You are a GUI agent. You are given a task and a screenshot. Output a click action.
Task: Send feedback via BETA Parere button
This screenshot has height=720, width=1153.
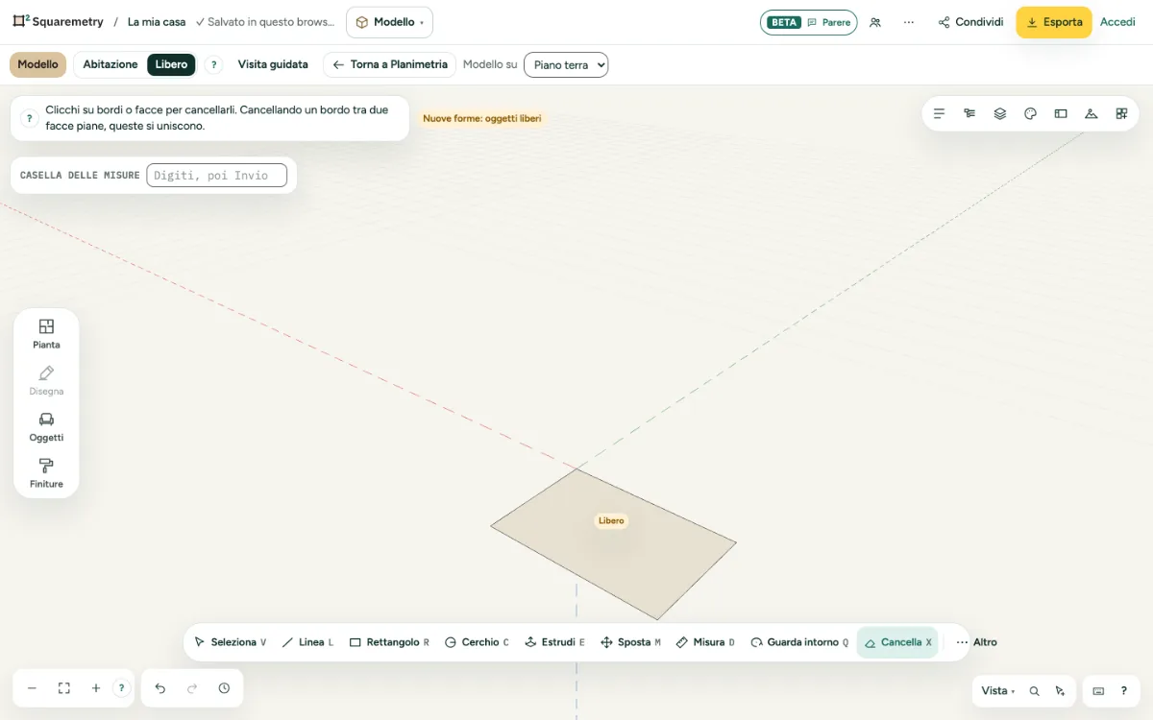click(809, 22)
